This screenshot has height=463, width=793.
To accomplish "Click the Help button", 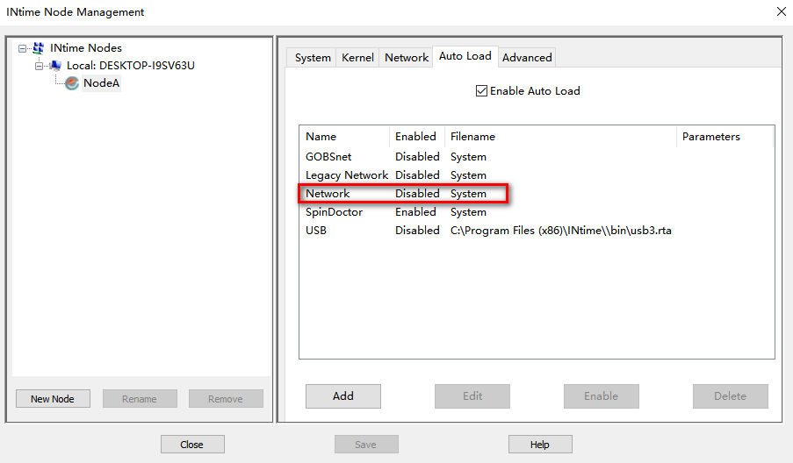I will (540, 445).
